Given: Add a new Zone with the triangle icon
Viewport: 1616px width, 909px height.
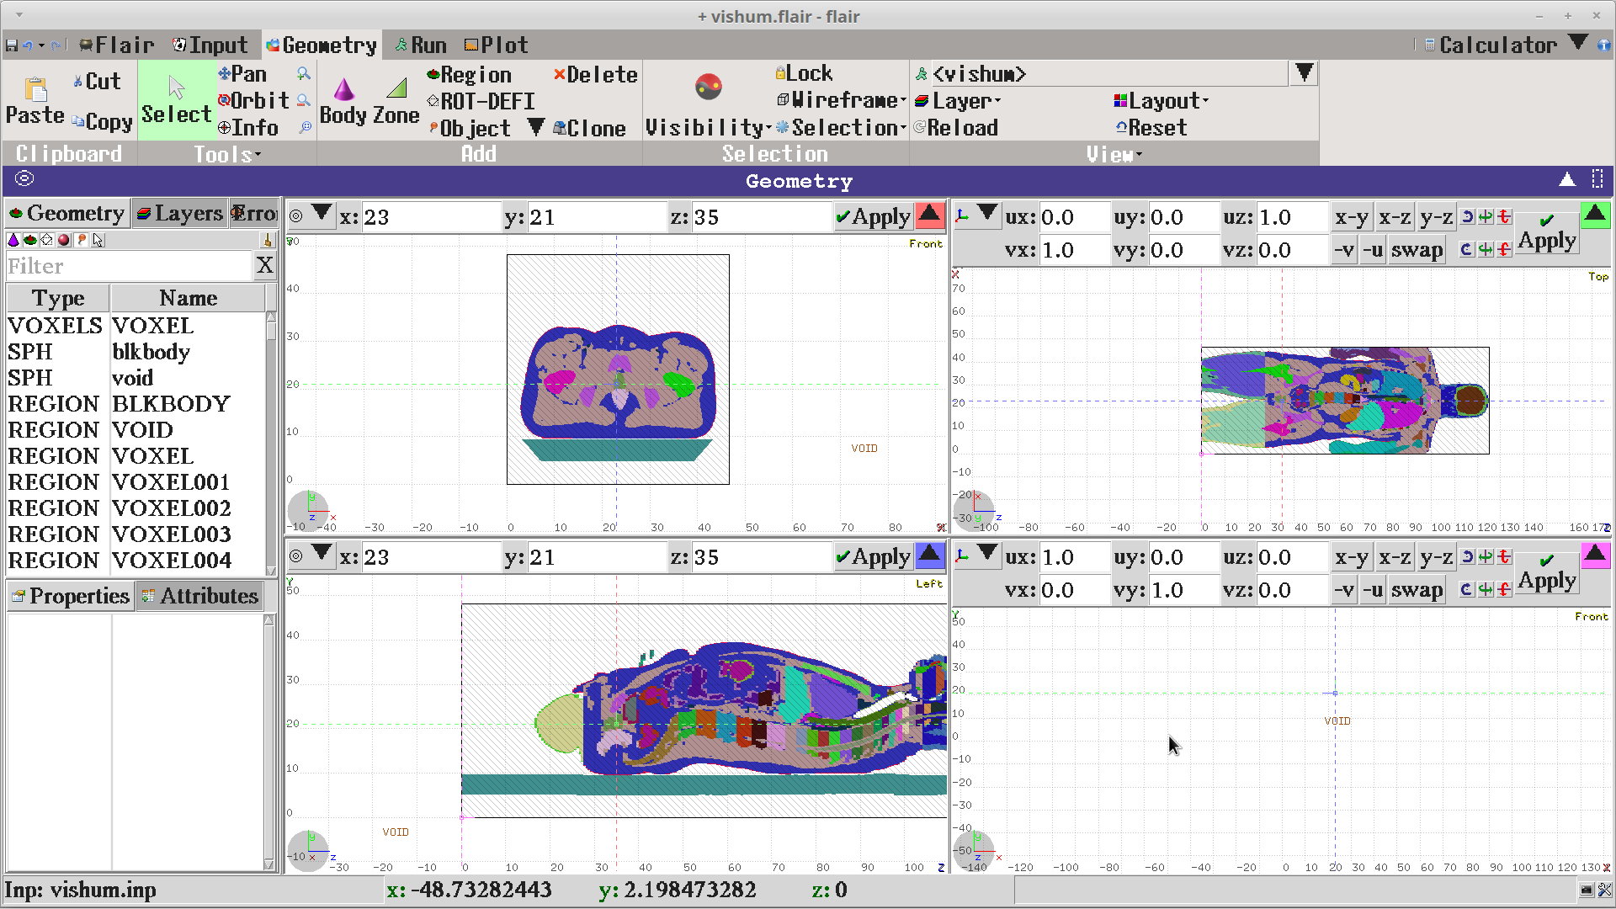Looking at the screenshot, I should 396,101.
